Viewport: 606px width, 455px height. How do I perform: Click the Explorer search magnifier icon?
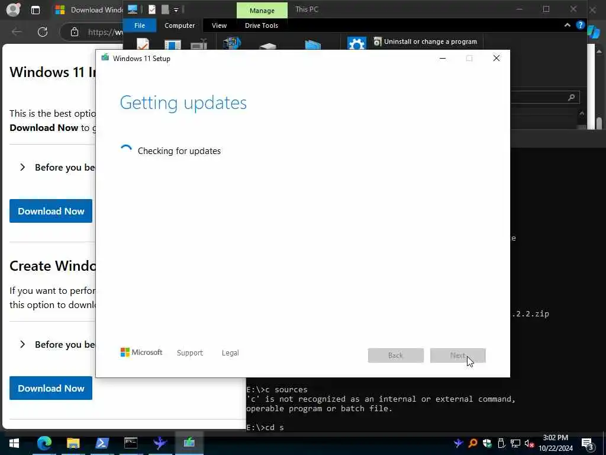(571, 98)
